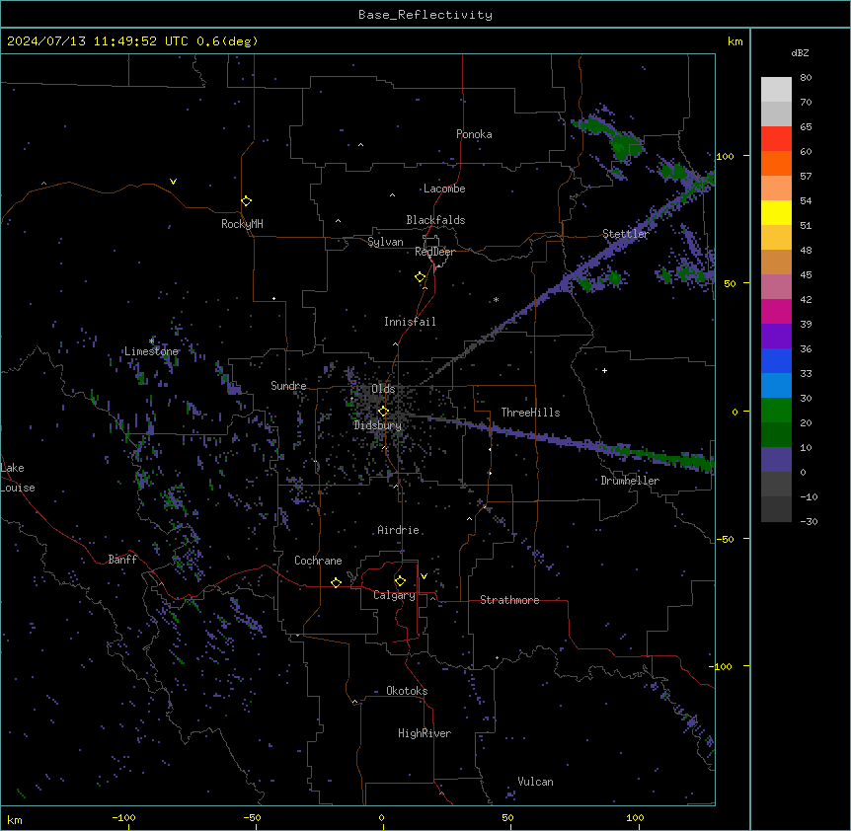Viewport: 851px width, 831px height.
Task: Select the bright green 20-30 dBZ legend swatch
Action: coord(776,411)
